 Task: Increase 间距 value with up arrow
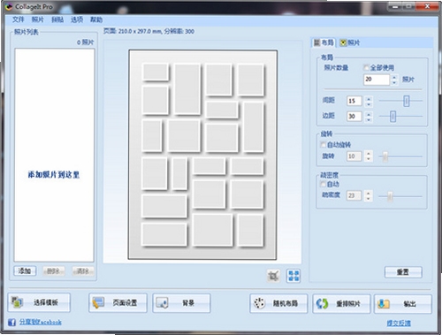point(369,99)
